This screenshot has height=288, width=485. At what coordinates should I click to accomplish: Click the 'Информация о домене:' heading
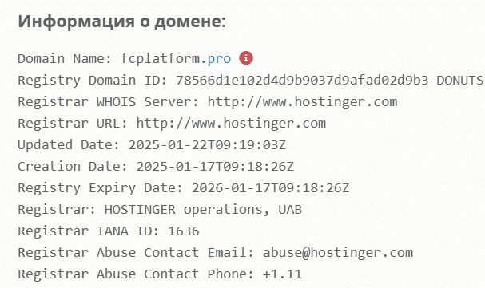[122, 22]
